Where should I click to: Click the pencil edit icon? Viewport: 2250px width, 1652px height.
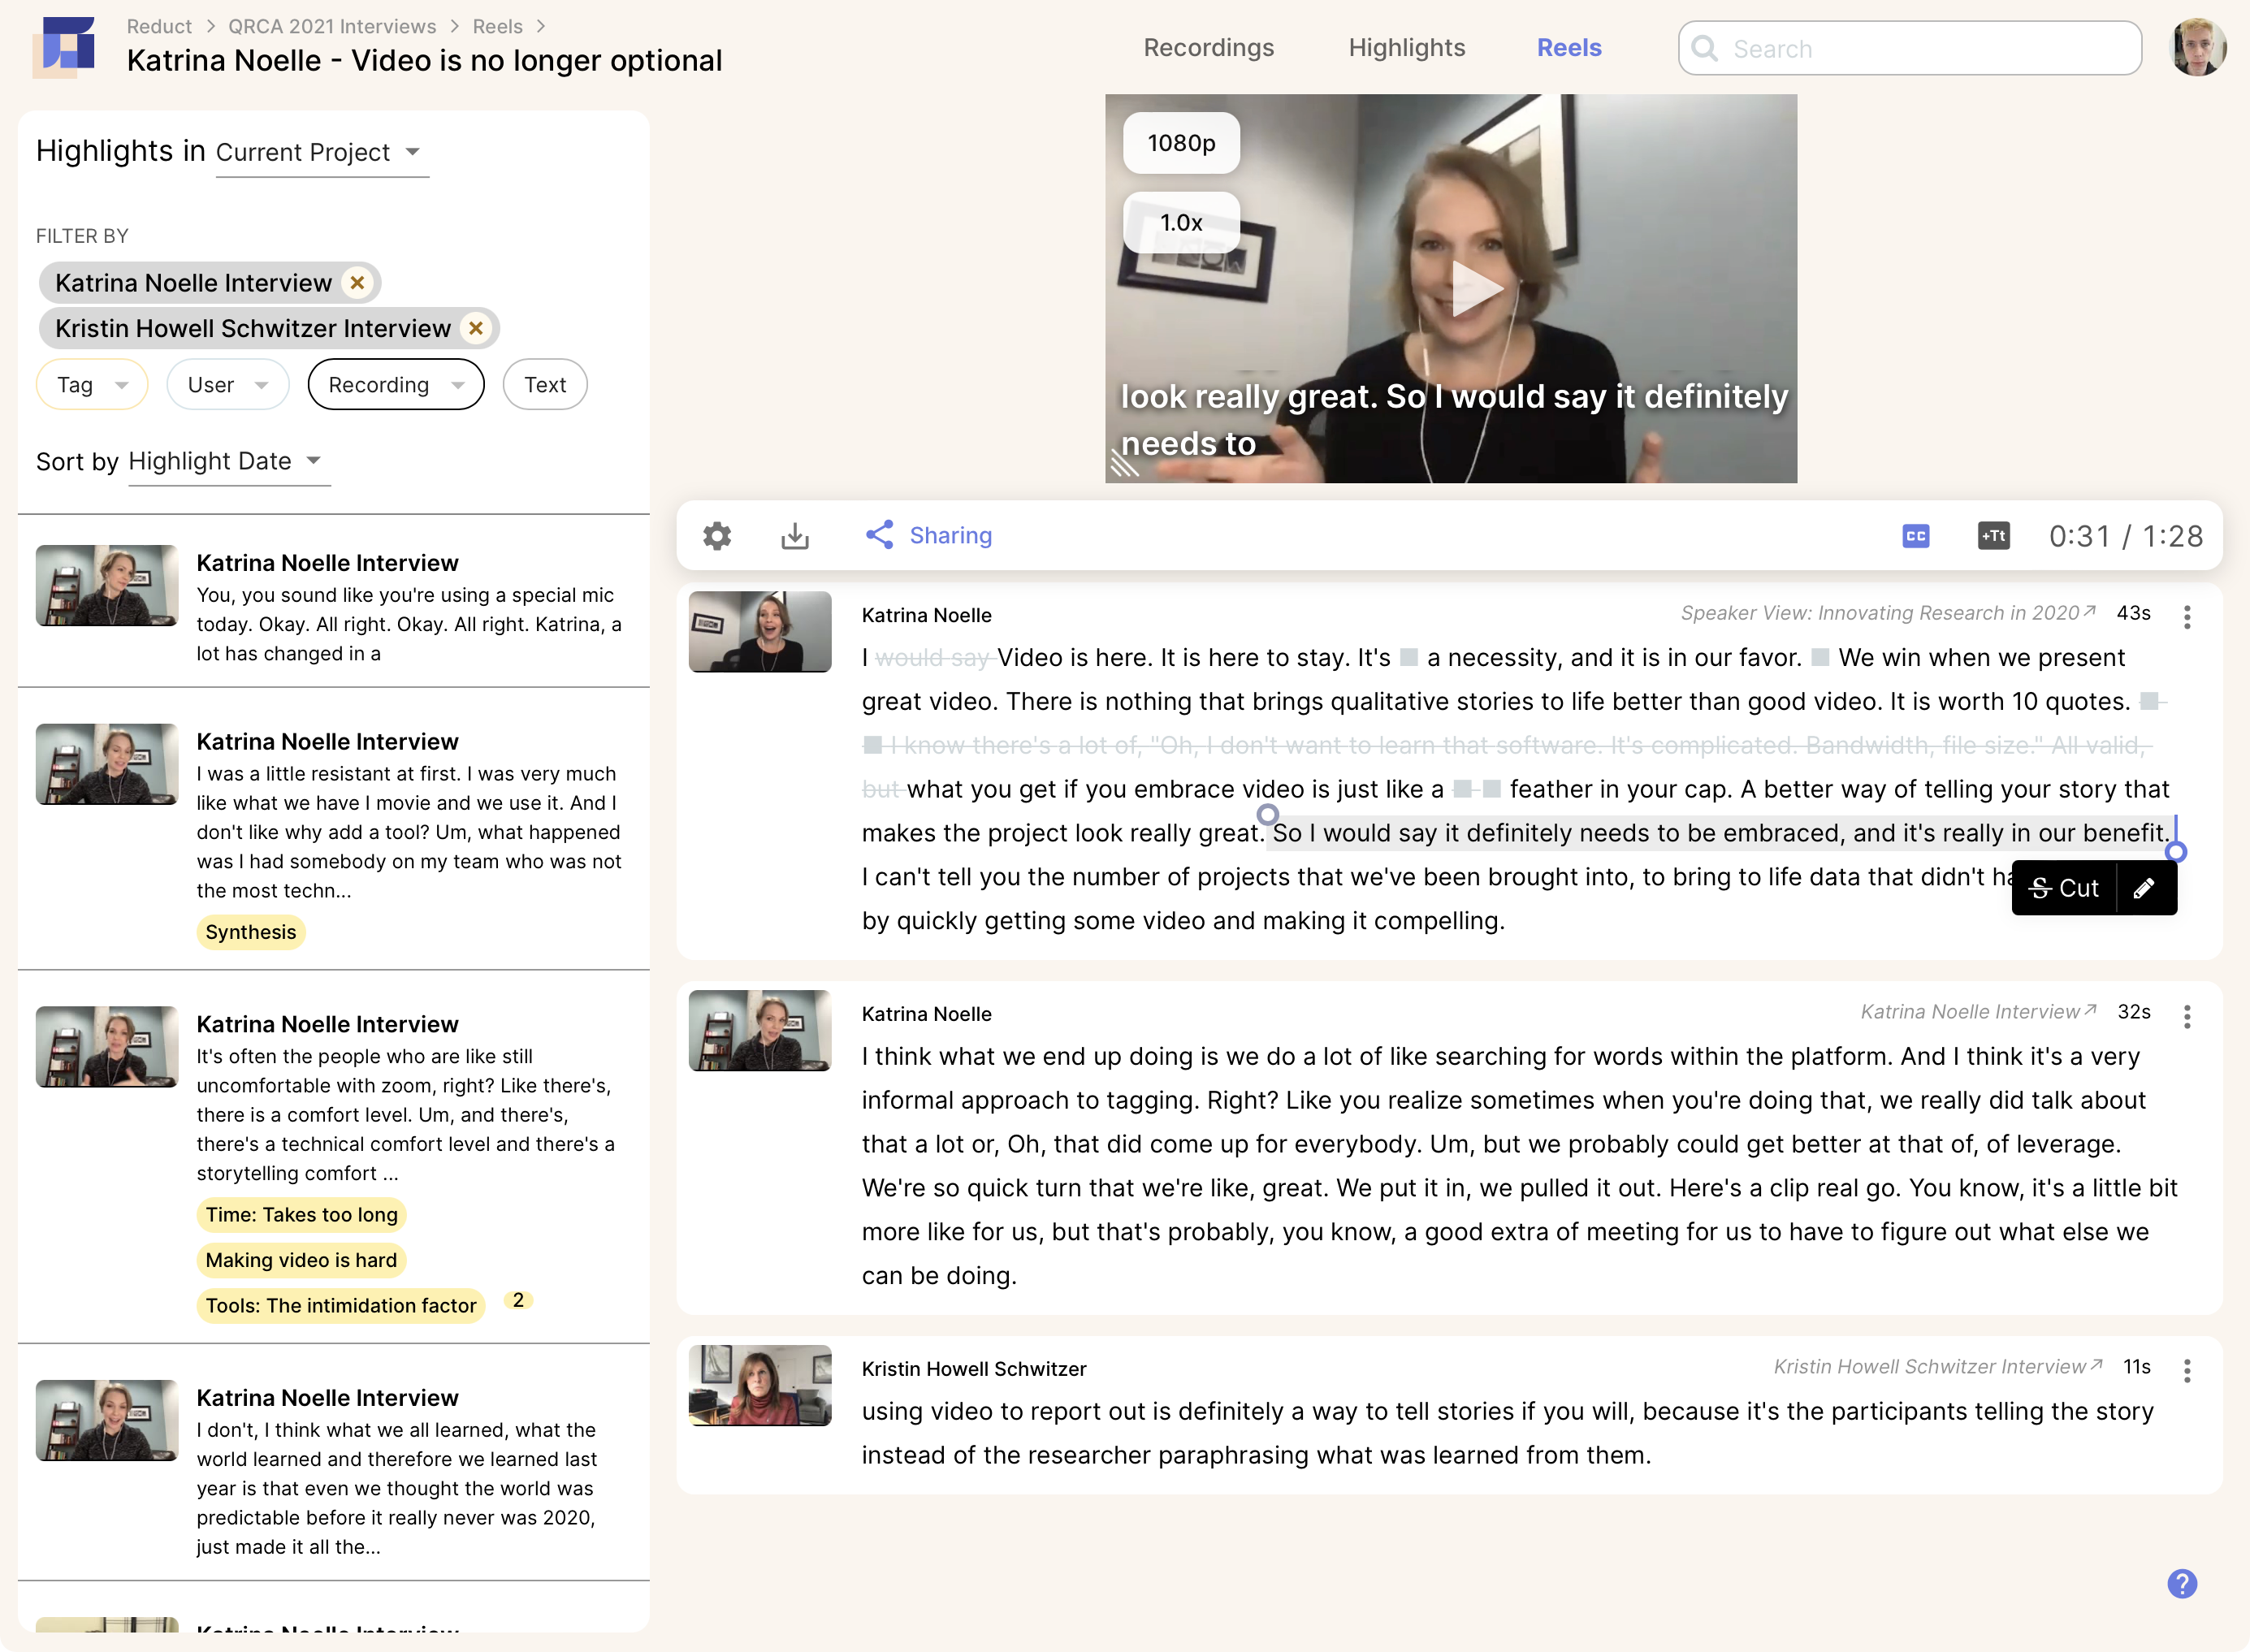tap(2144, 888)
